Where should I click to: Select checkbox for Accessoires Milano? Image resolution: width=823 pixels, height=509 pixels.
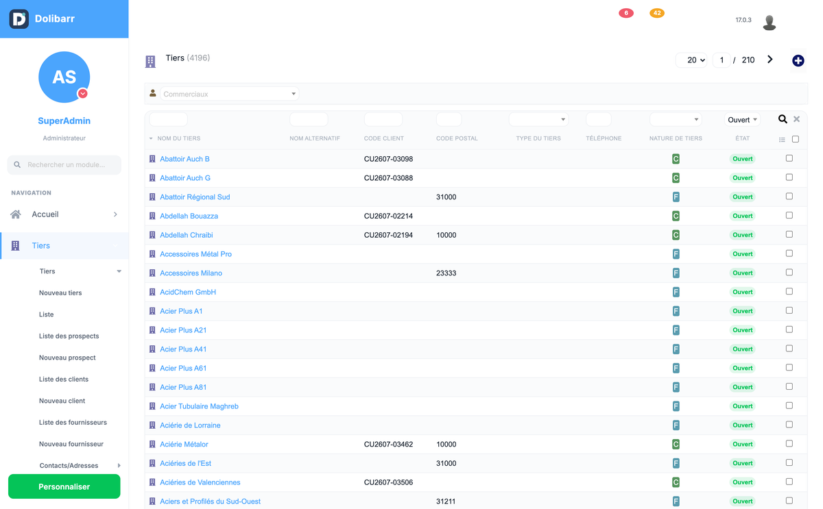pos(789,273)
